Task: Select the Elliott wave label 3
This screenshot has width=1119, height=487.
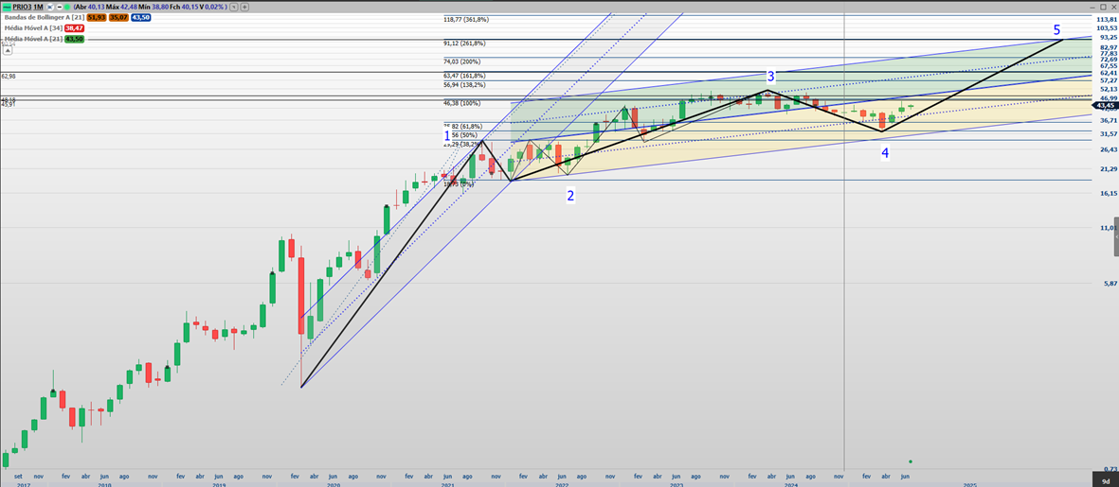Action: 770,76
